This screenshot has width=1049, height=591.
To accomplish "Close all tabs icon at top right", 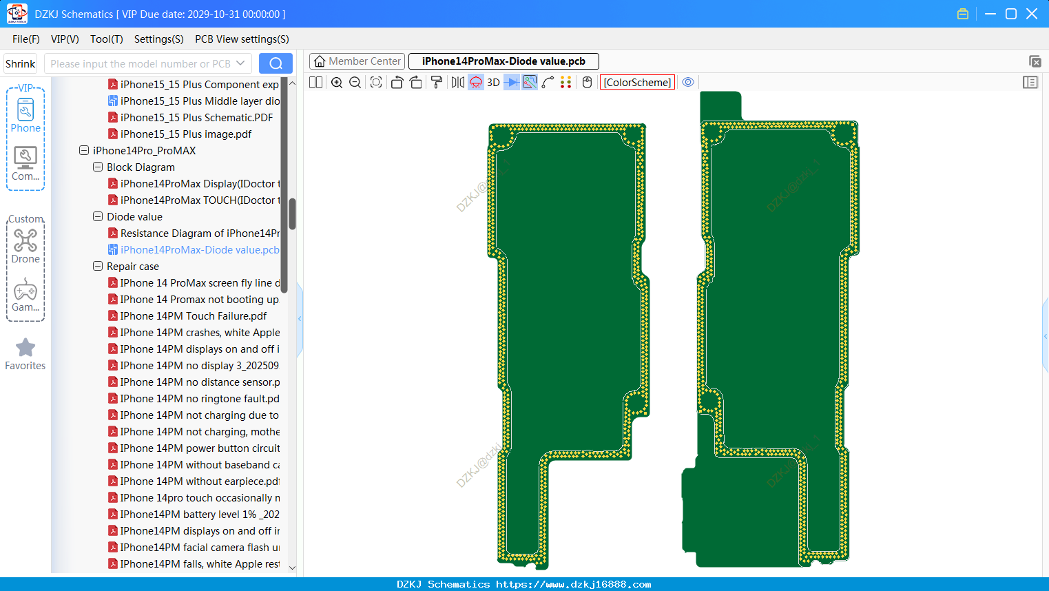I will [x=1035, y=61].
